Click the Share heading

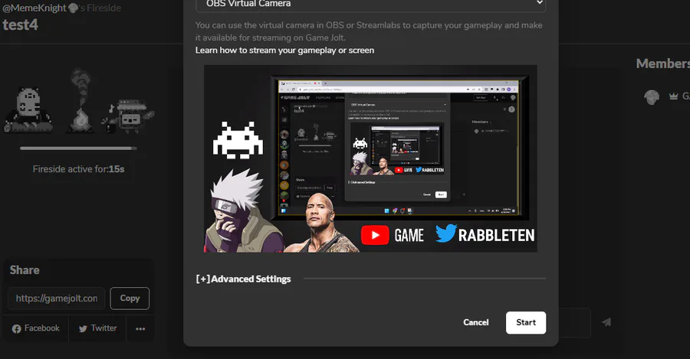[x=25, y=270]
